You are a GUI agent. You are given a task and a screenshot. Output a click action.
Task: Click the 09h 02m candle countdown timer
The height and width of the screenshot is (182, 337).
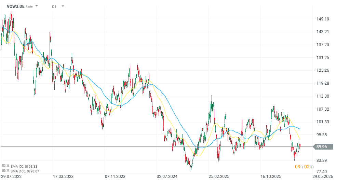pos(304,167)
